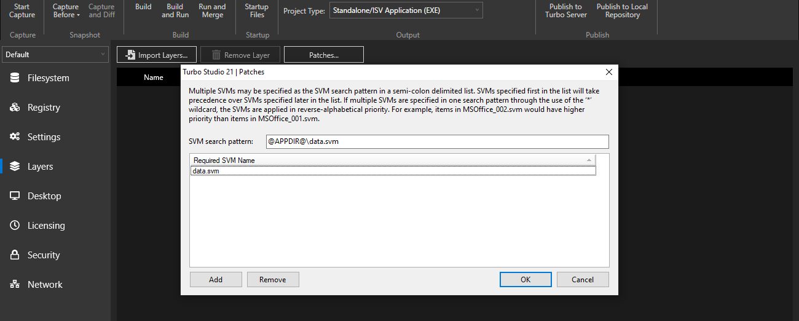Click the Patches... button
Image resolution: width=799 pixels, height=321 pixels.
(x=324, y=55)
